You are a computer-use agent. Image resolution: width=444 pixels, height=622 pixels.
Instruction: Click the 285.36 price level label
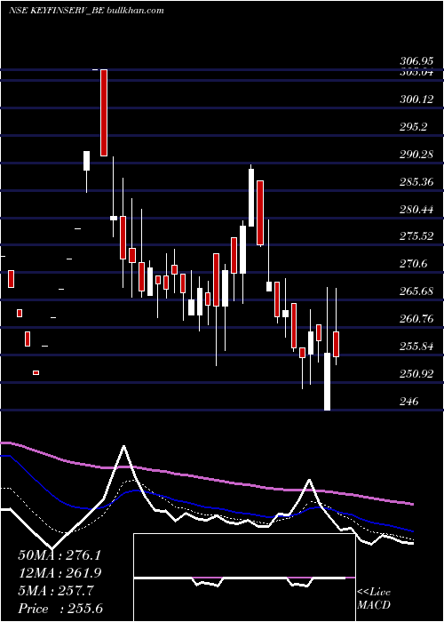416,181
